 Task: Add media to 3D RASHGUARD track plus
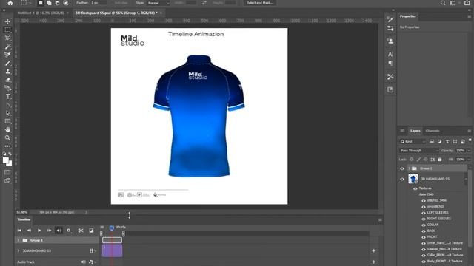tap(373, 251)
